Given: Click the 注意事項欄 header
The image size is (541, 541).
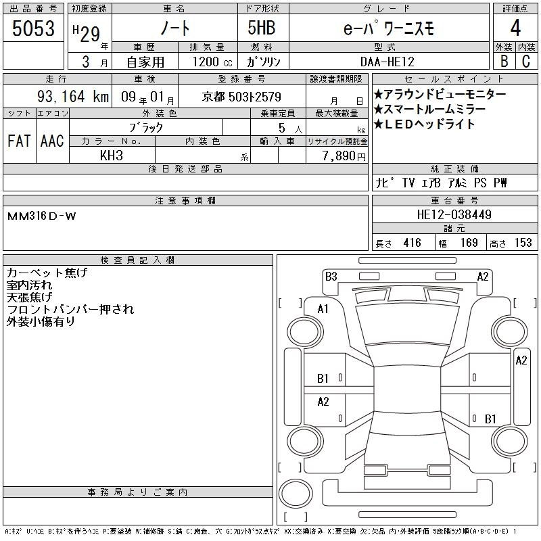Looking at the screenshot, I should click(x=185, y=200).
